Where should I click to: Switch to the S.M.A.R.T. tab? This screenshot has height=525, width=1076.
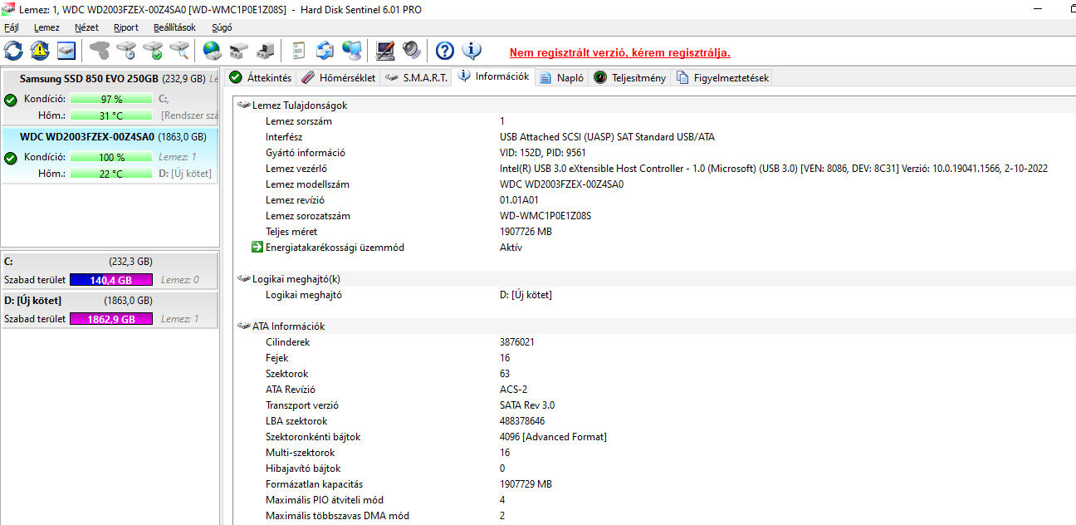416,77
